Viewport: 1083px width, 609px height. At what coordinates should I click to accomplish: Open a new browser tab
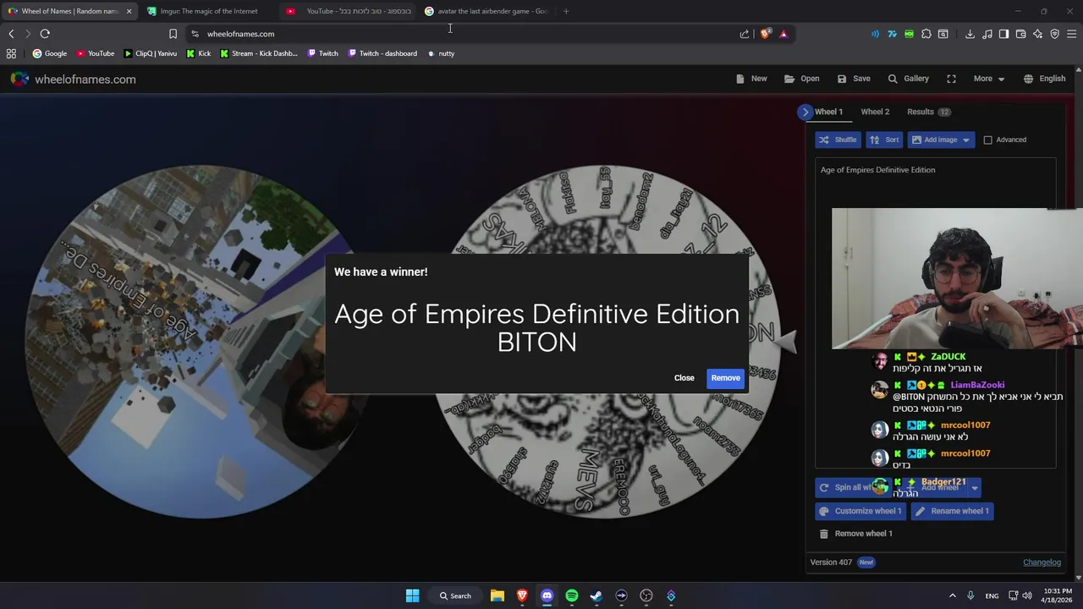click(x=566, y=11)
